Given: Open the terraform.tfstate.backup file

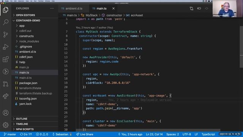Looking at the screenshot, I should (x=35, y=93).
